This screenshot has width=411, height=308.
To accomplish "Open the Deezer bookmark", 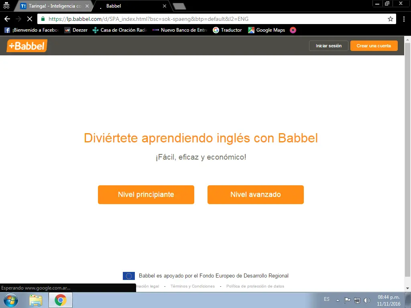I will click(x=76, y=30).
